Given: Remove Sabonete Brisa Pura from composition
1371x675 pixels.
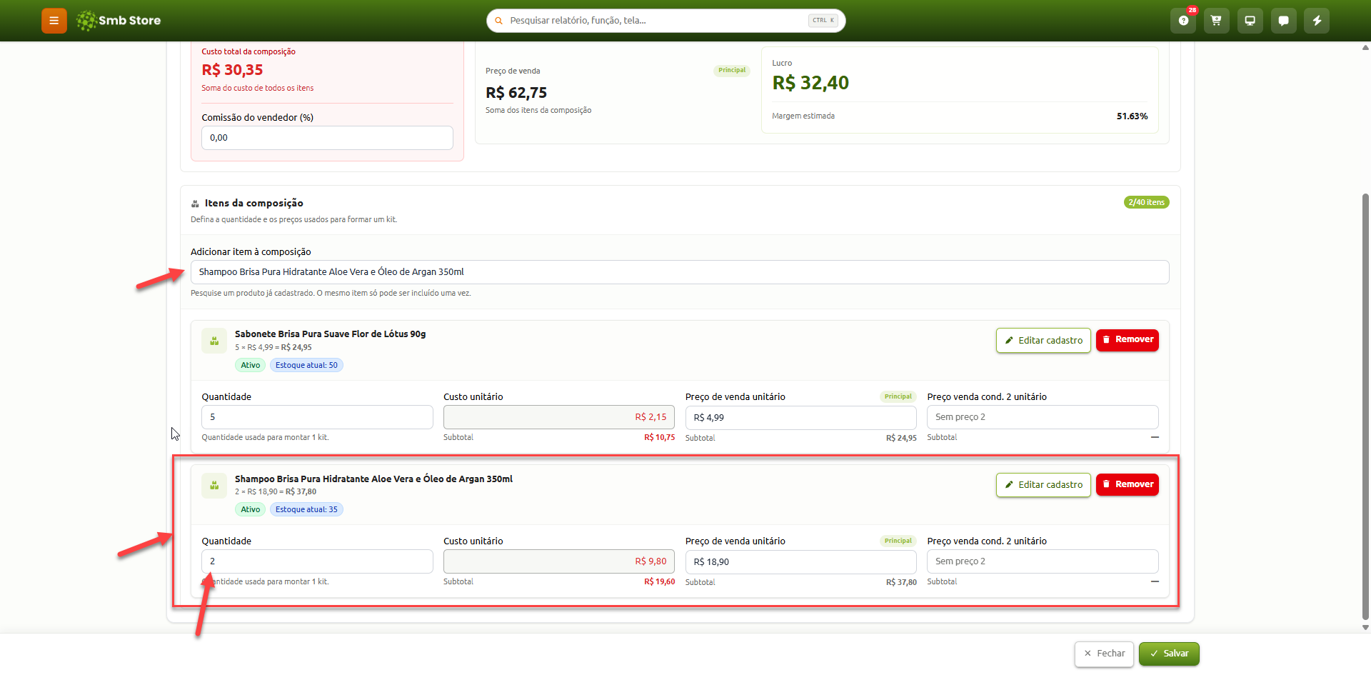Looking at the screenshot, I should 1128,340.
